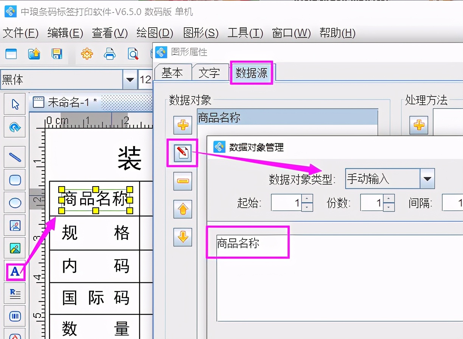
Task: Select the line drawing tool
Action: 15,157
